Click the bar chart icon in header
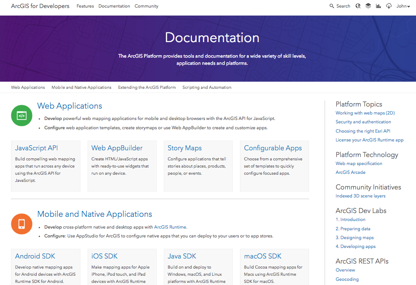 [379, 6]
